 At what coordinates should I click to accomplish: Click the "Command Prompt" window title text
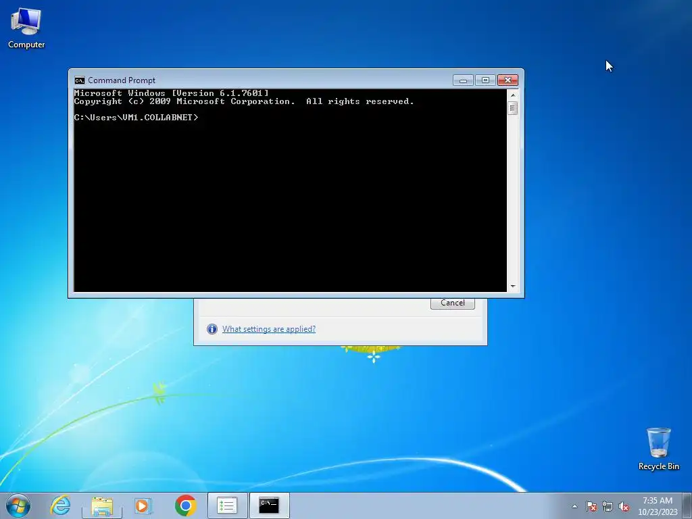pyautogui.click(x=122, y=80)
